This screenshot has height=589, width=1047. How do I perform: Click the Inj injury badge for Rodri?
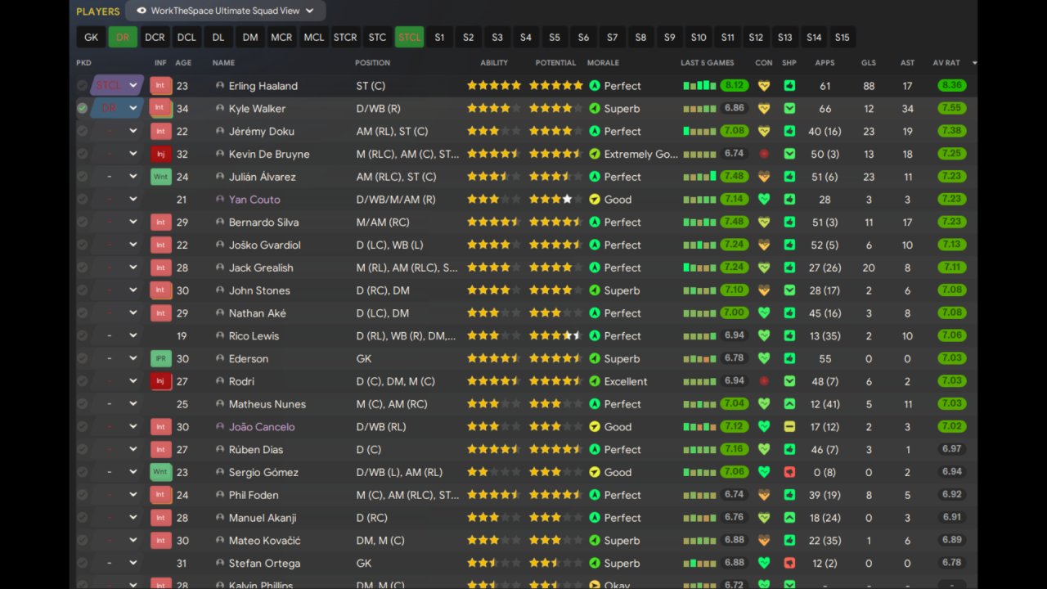tap(160, 381)
